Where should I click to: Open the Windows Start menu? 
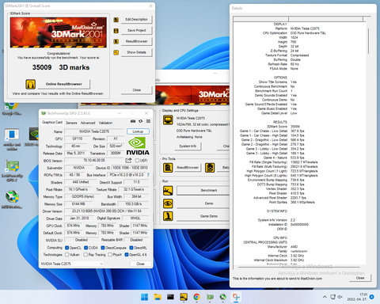click(x=144, y=297)
